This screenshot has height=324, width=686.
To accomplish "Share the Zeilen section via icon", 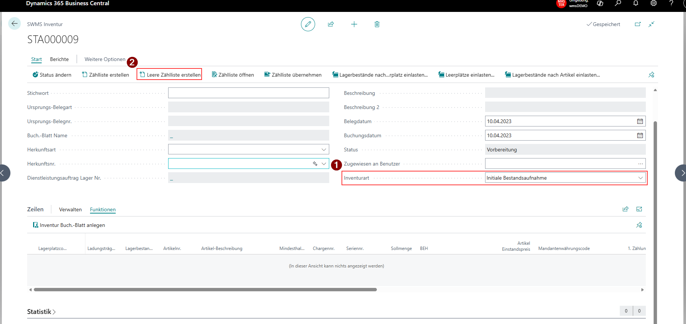I will click(x=625, y=209).
